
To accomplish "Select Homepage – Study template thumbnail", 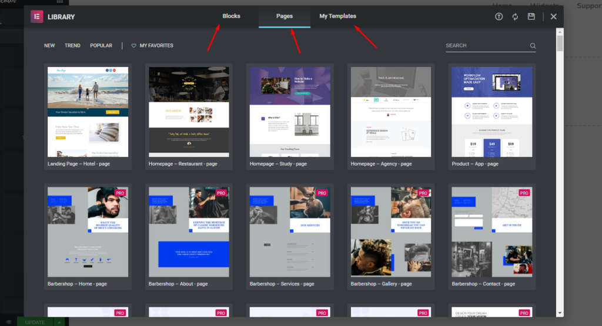I will [290, 112].
